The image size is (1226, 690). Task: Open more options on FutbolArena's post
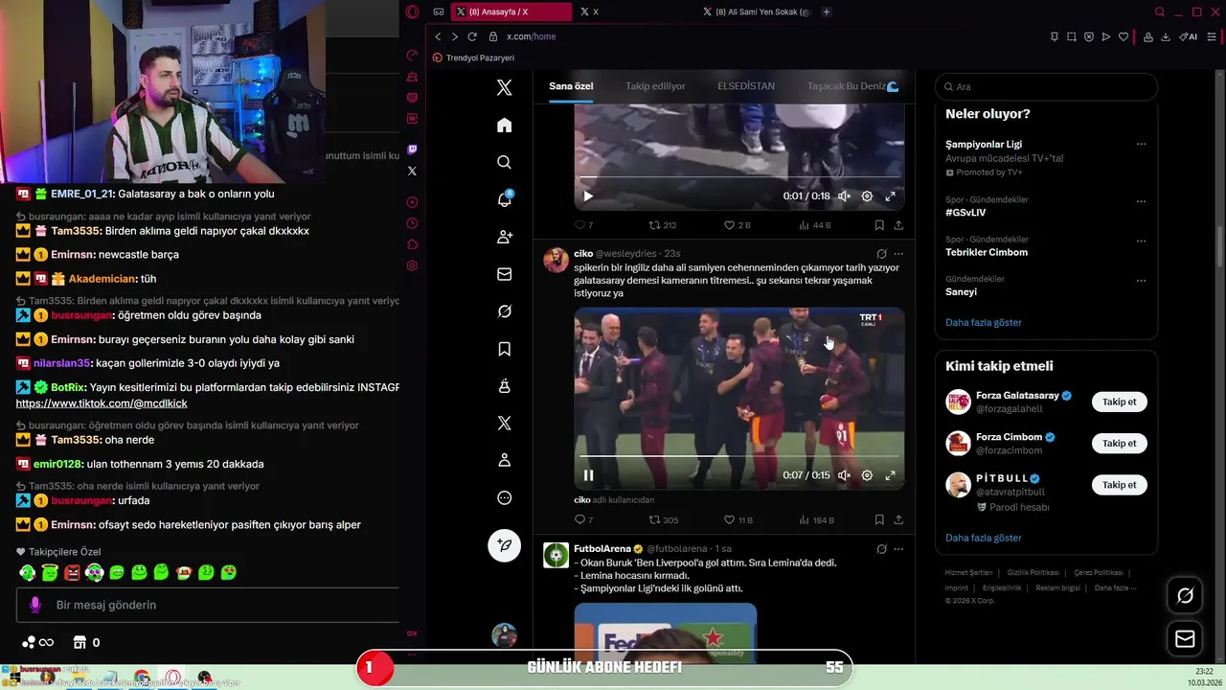click(x=898, y=549)
